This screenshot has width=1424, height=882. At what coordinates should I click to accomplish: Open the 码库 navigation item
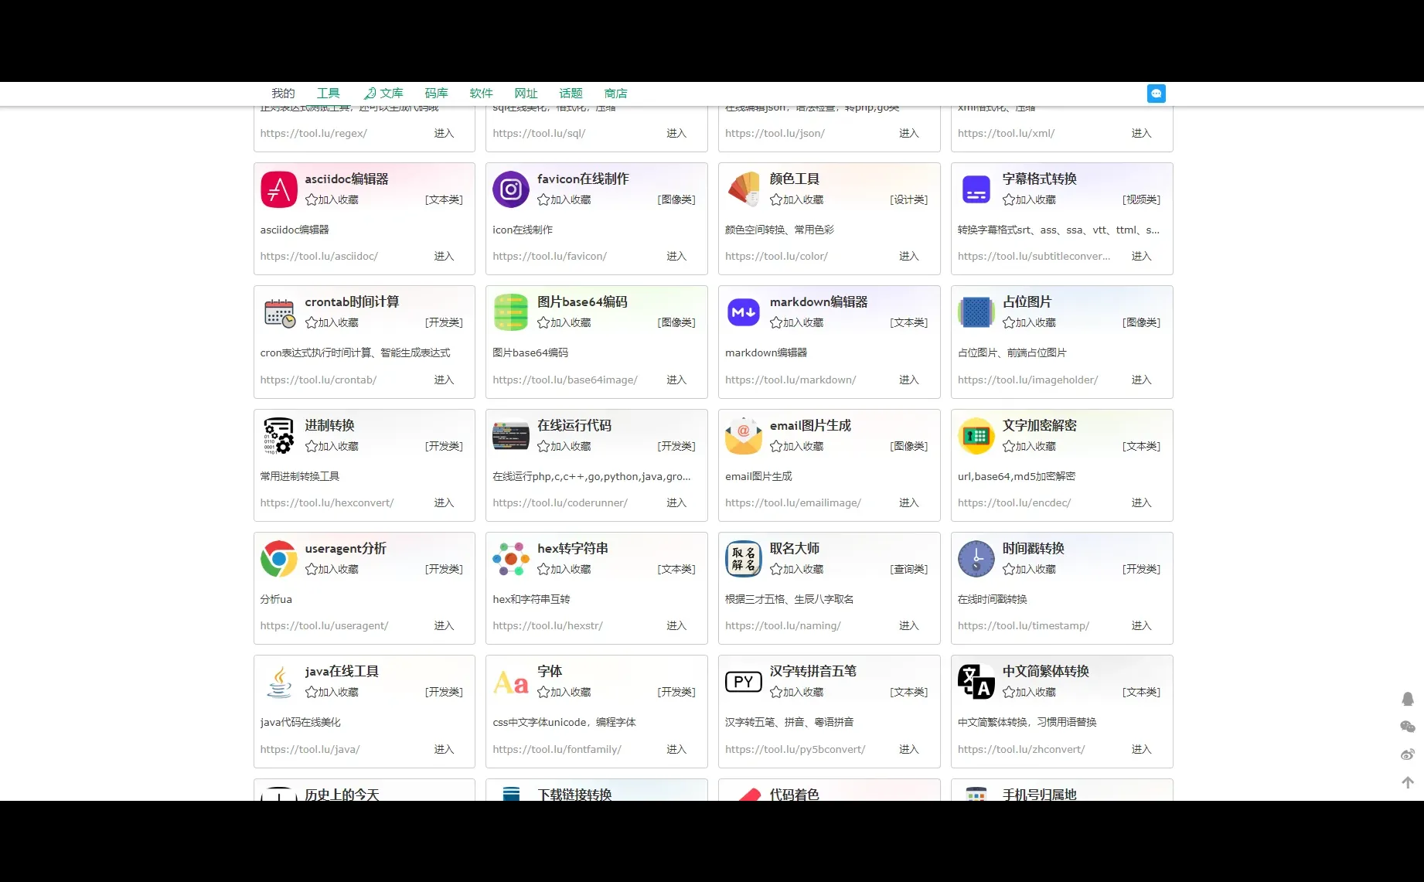pos(437,94)
